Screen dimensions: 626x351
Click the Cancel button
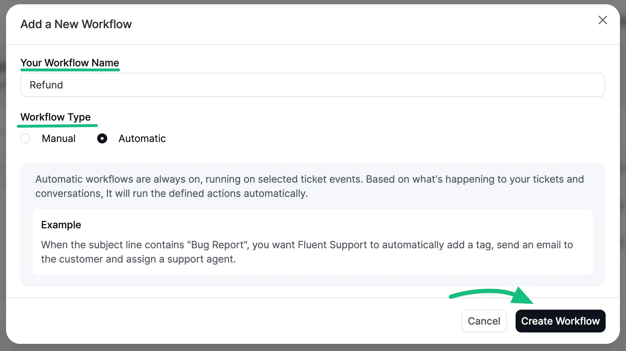pos(484,321)
